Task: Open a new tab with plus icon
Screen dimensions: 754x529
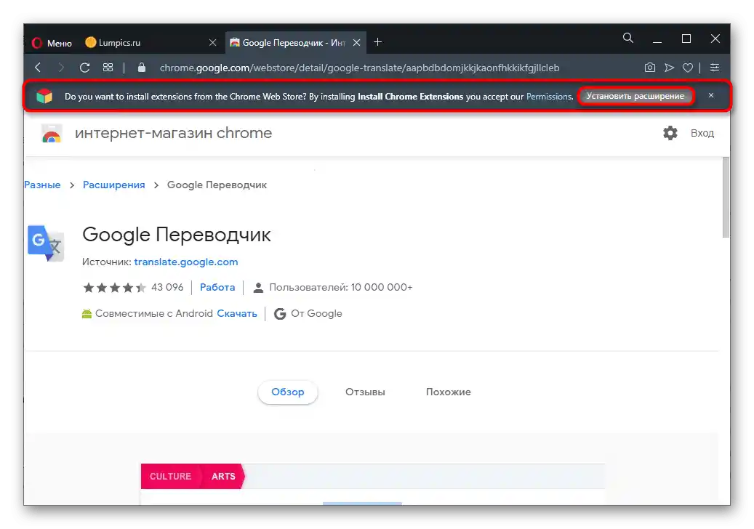Action: click(378, 42)
